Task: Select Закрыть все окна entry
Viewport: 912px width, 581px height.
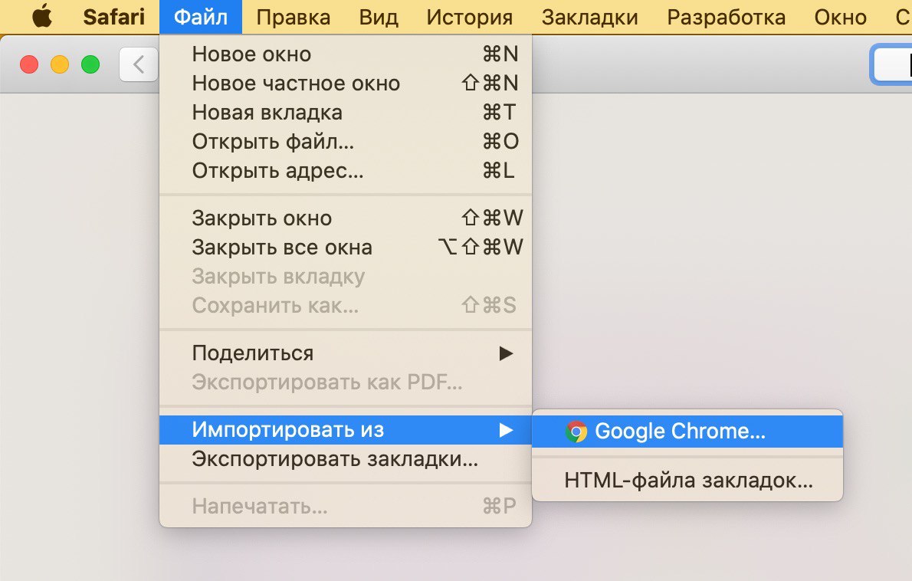Action: (x=346, y=247)
